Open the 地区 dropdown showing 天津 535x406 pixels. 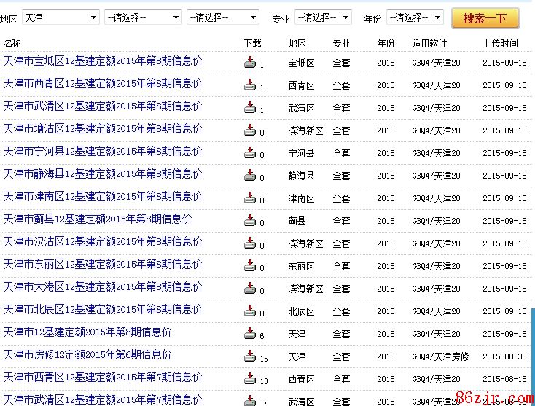coord(60,17)
